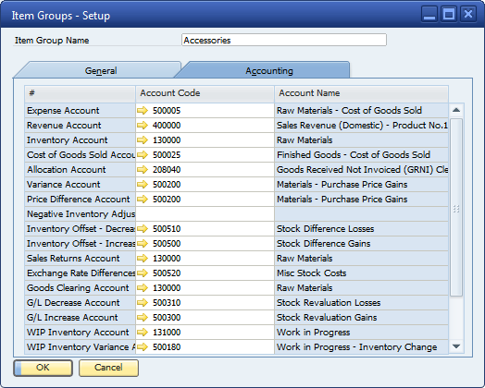Select account code cell 131000
Viewport: 485px width, 388px height.
(205, 333)
